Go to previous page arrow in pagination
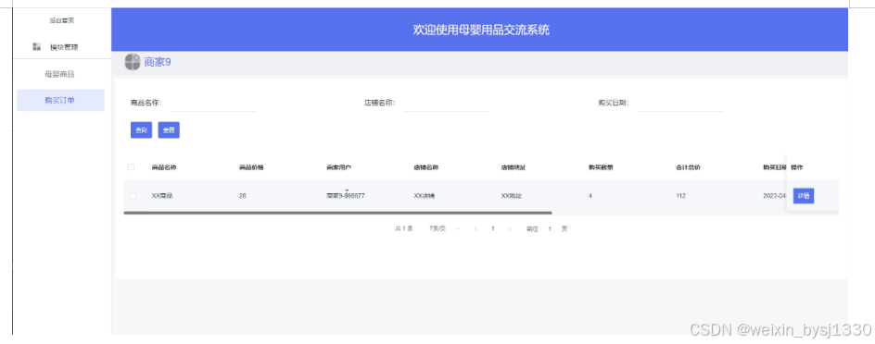The height and width of the screenshot is (344, 875). pos(476,228)
